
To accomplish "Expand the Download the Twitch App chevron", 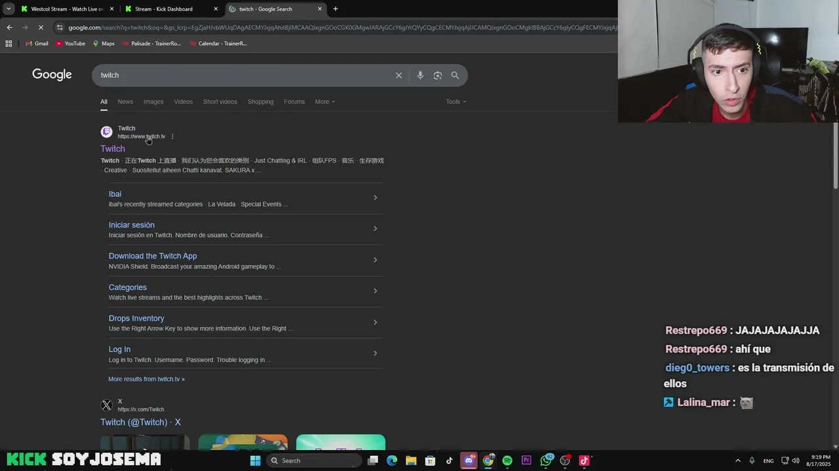I will tap(375, 260).
